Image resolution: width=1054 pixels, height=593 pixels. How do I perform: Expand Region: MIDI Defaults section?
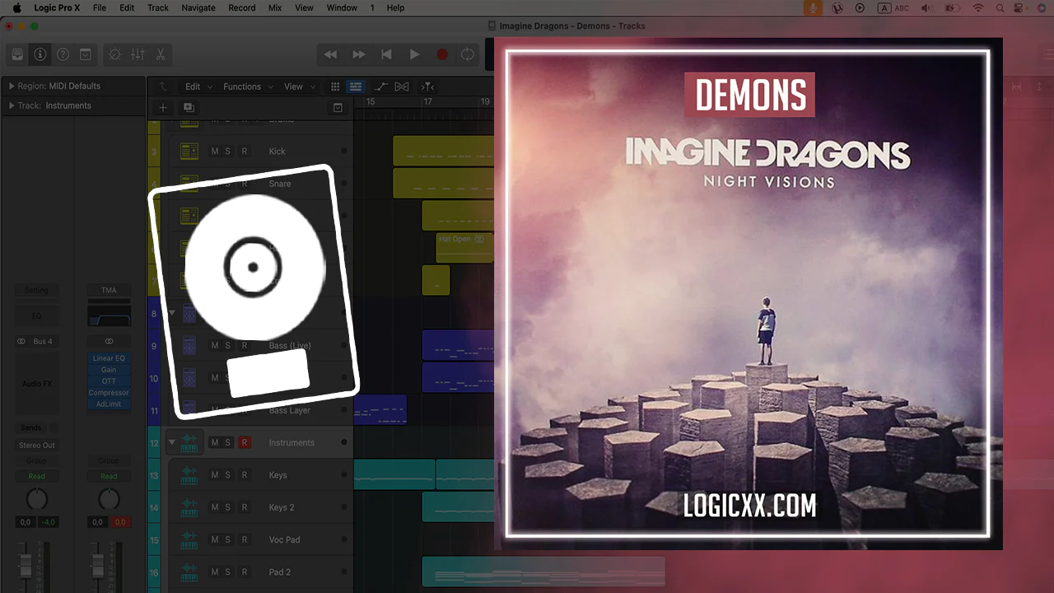coord(12,86)
